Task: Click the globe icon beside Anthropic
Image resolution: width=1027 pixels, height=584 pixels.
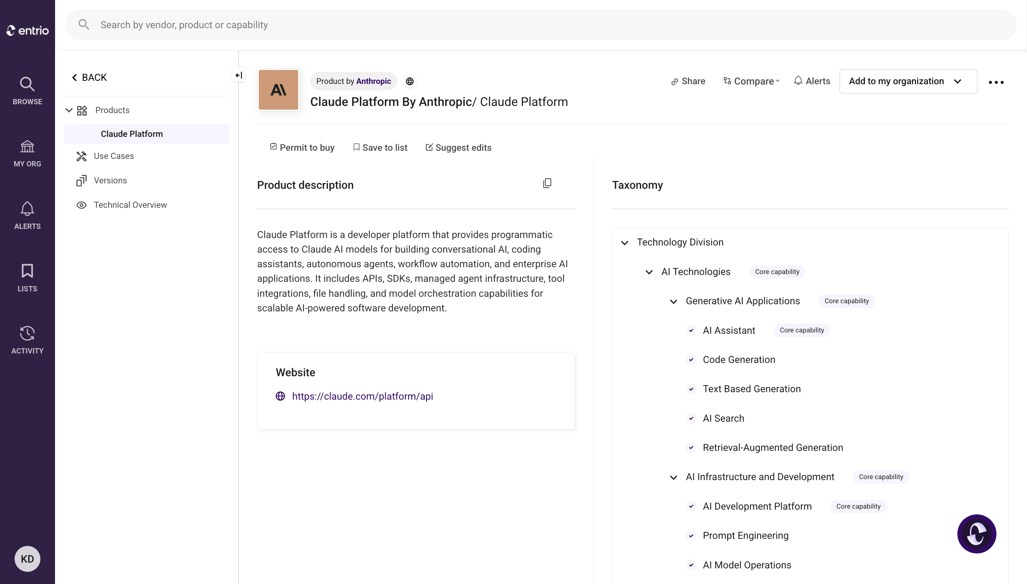Action: 410,81
